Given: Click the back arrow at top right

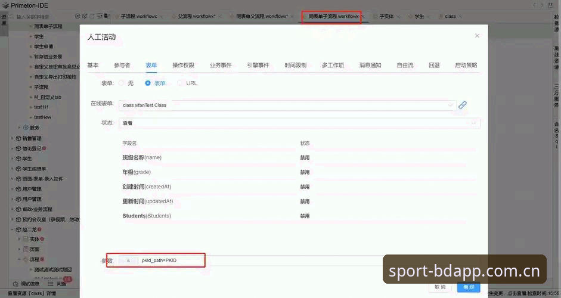Looking at the screenshot, I should click(535, 5).
